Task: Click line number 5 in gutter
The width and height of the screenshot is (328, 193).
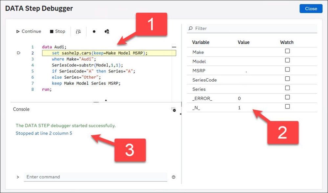Action: point(33,71)
